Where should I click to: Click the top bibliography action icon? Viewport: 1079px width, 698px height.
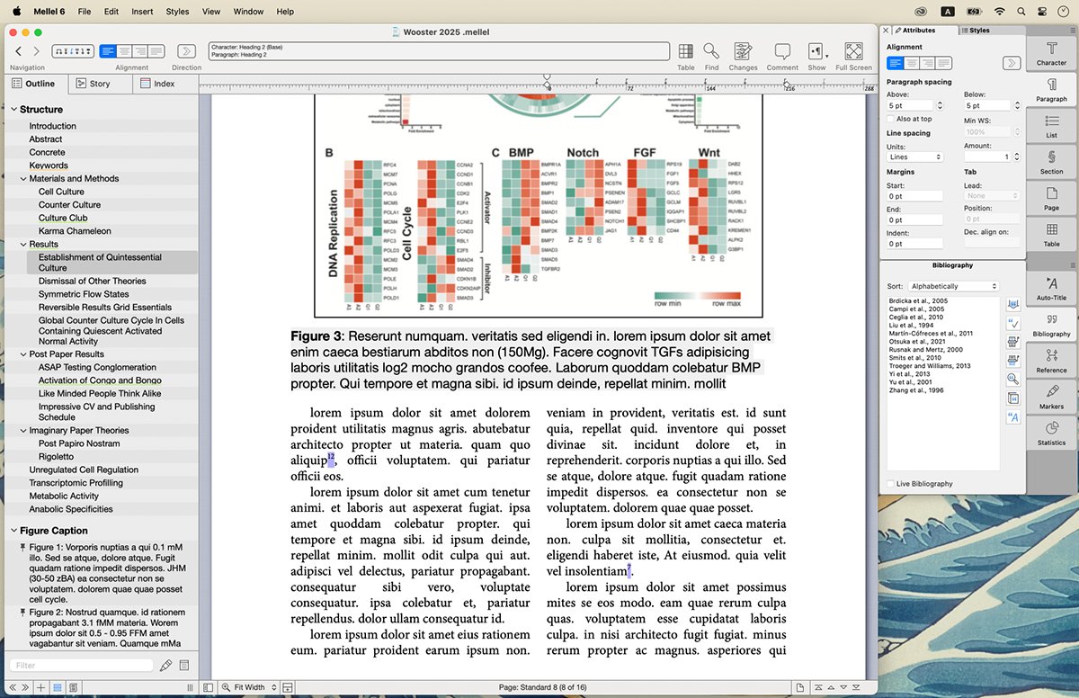pyautogui.click(x=1013, y=305)
